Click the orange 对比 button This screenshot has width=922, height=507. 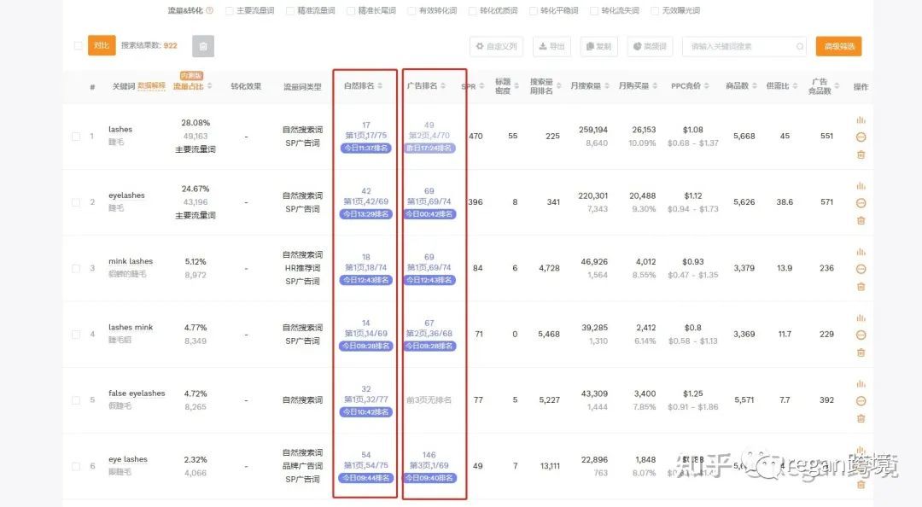[102, 45]
